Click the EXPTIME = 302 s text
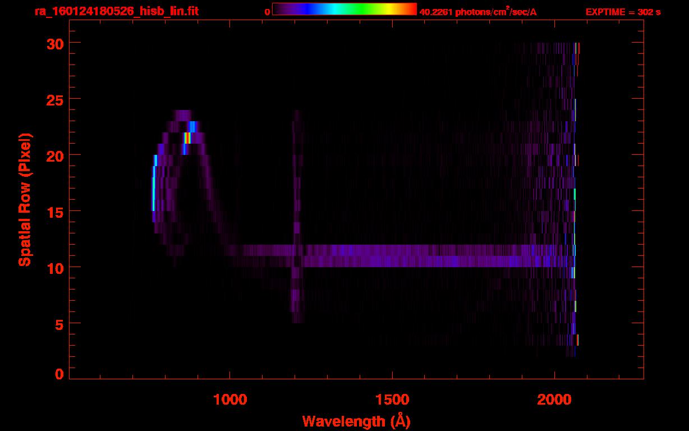Screen dimensions: 689x431 click(x=623, y=12)
